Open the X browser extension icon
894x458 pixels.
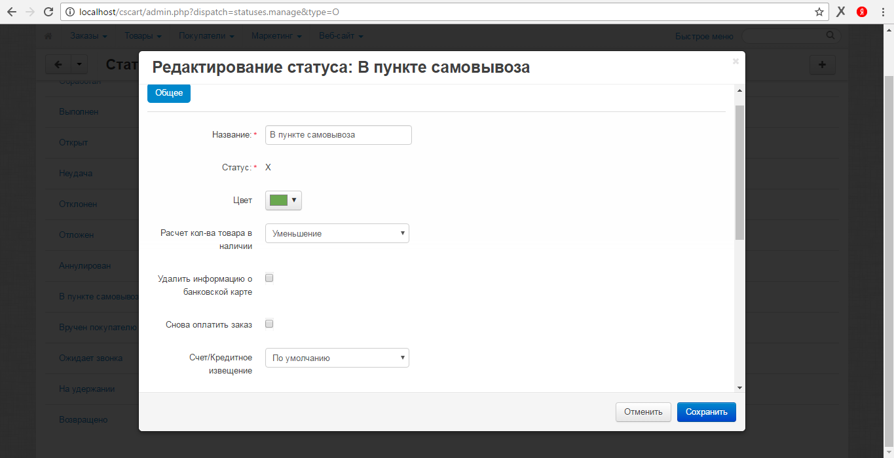point(841,12)
